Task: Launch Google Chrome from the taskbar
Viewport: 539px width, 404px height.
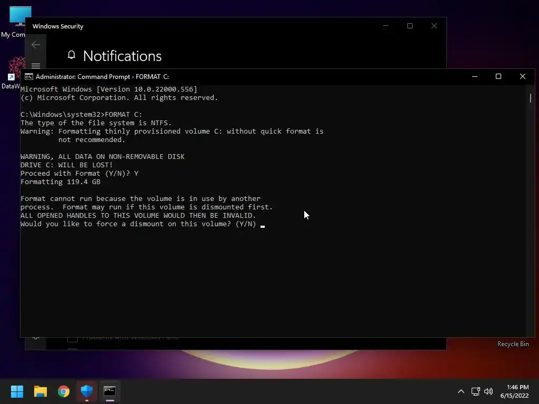Action: [64, 391]
